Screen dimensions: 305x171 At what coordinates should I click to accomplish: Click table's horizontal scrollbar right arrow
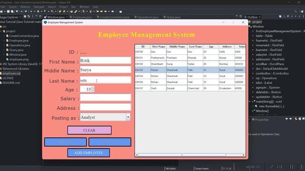pyautogui.click(x=244, y=155)
